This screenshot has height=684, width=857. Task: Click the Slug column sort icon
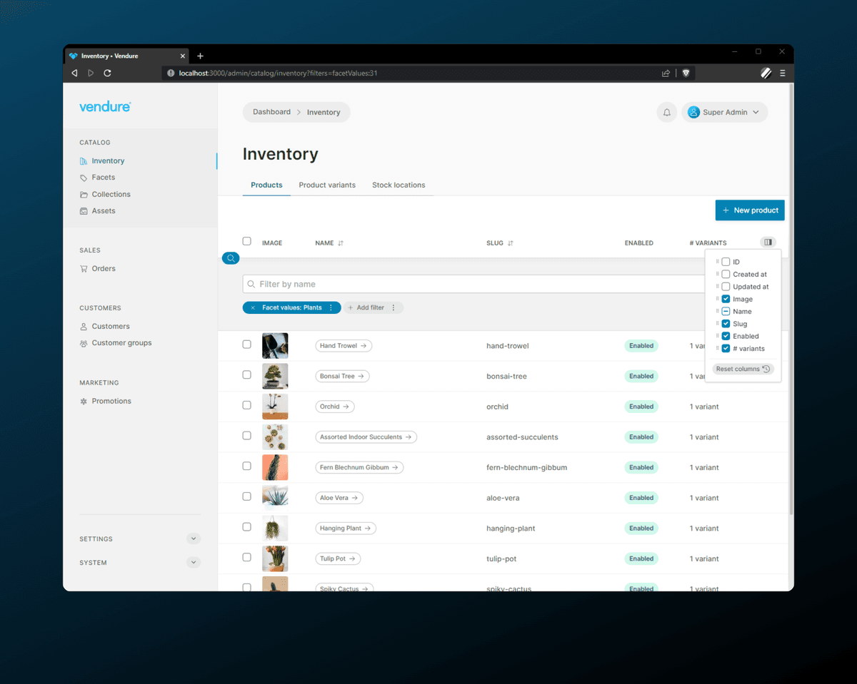[511, 243]
